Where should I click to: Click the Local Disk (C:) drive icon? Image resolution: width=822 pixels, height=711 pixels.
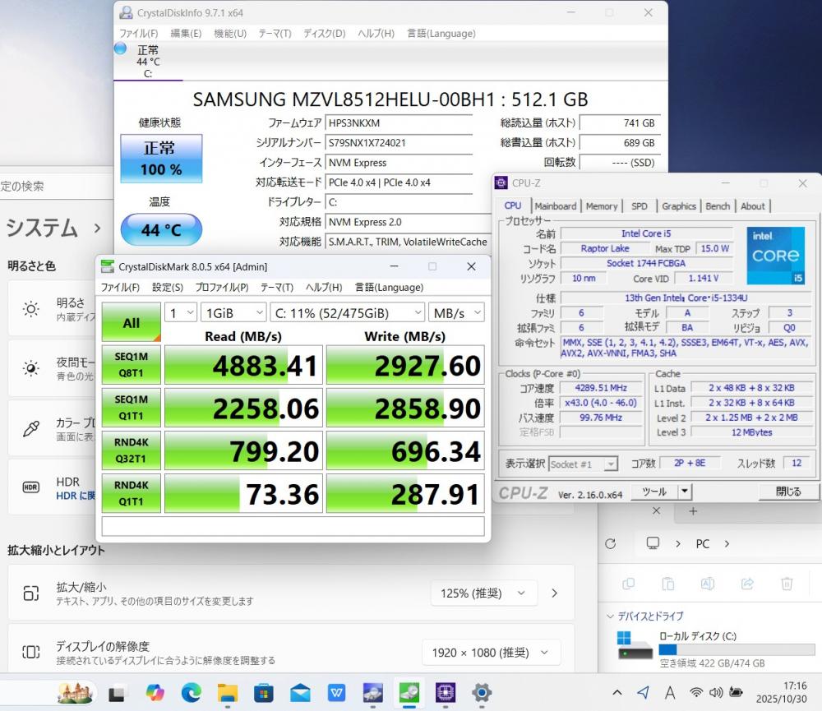click(635, 645)
